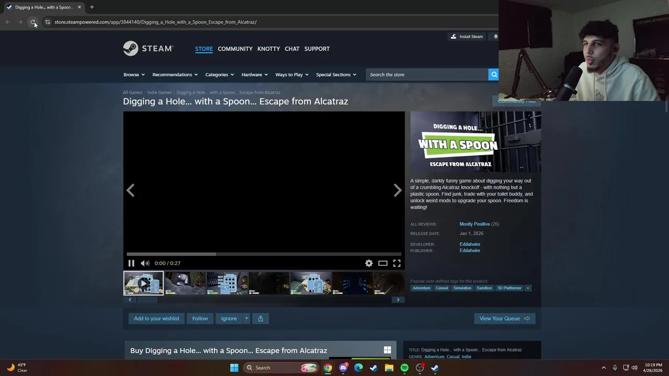Image resolution: width=669 pixels, height=376 pixels.
Task: Click the magnifier search button
Action: [x=493, y=75]
